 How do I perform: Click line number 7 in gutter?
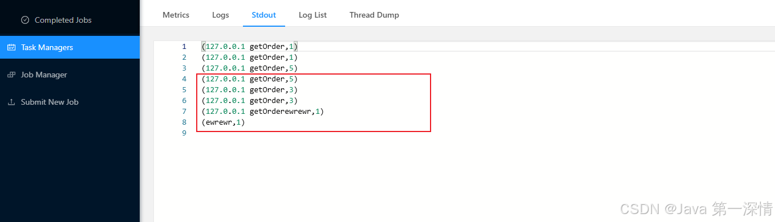(184, 111)
